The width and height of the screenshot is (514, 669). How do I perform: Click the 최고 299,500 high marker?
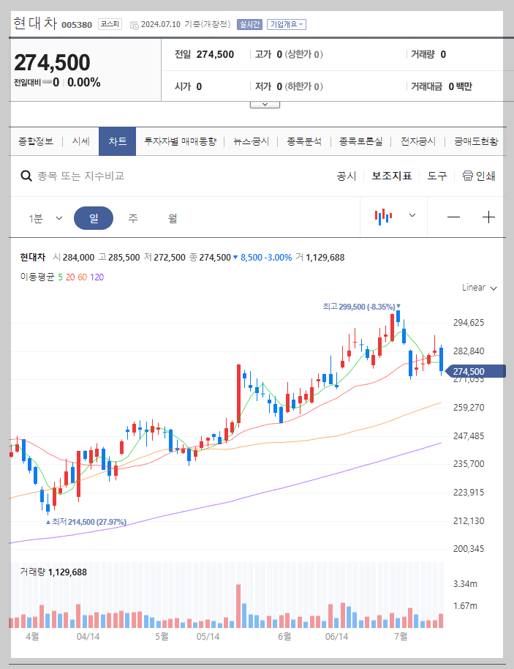[x=361, y=307]
